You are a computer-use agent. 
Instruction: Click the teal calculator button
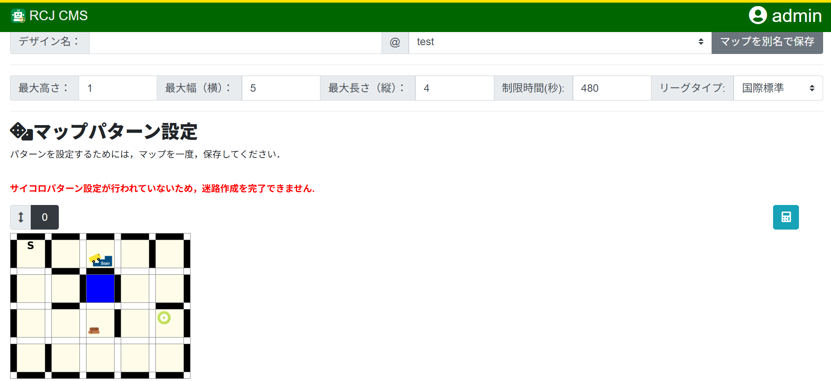coord(786,217)
